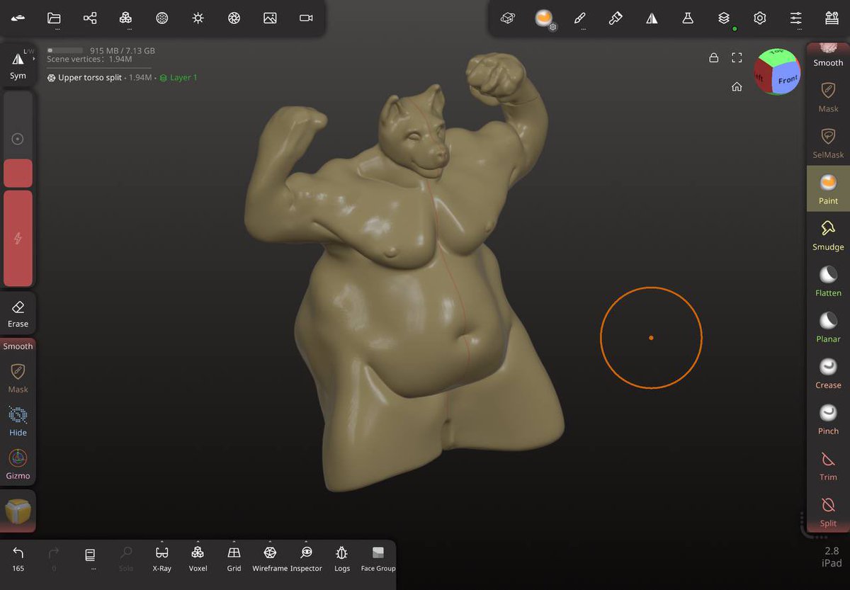Open the Voxel remesh option

(x=198, y=558)
